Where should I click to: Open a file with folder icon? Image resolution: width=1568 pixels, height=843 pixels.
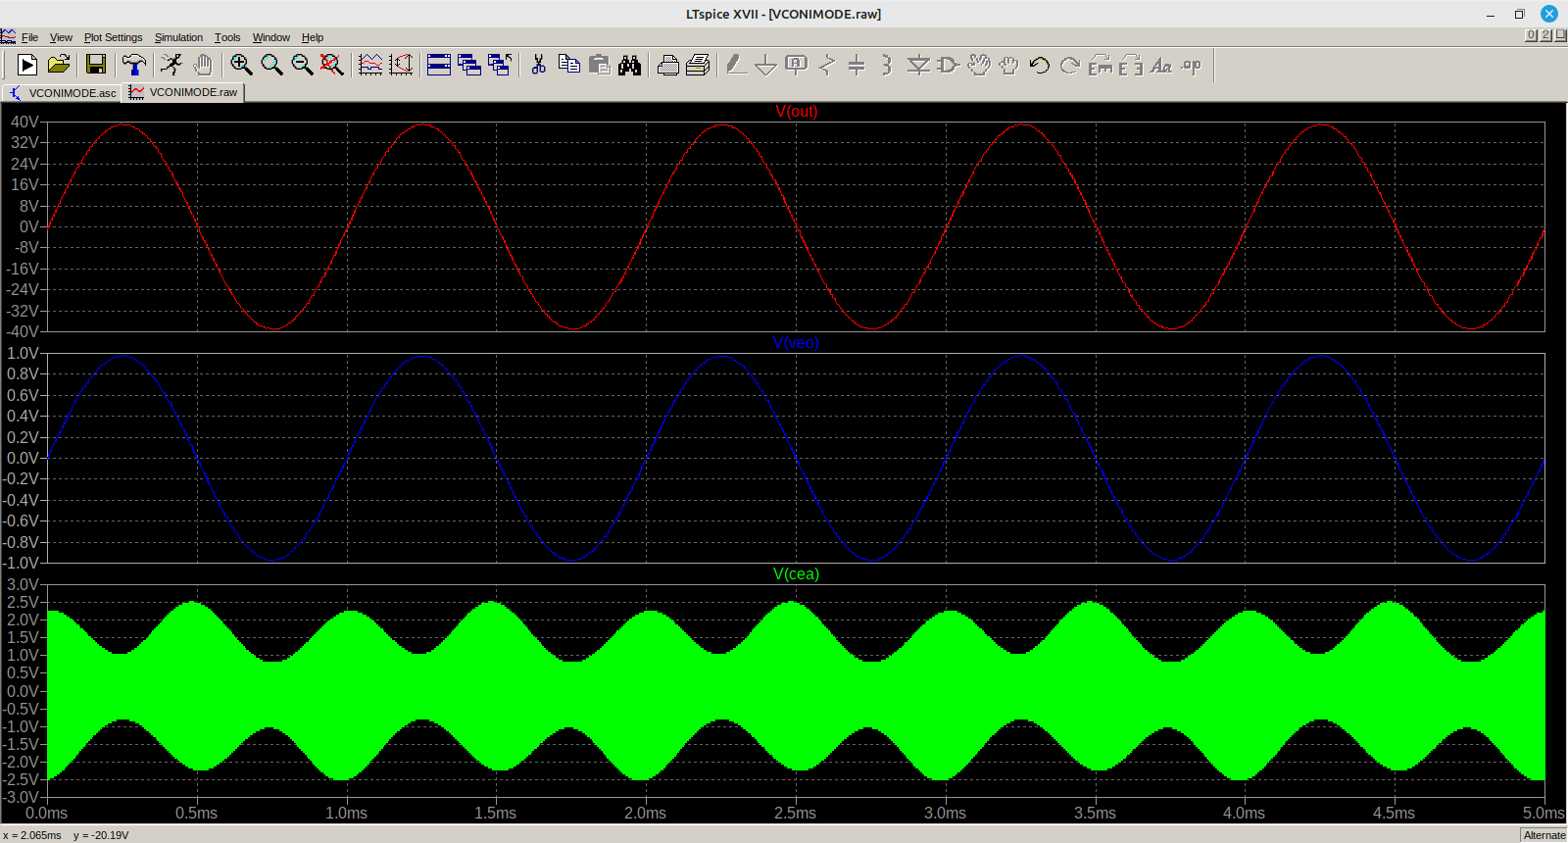tap(59, 65)
